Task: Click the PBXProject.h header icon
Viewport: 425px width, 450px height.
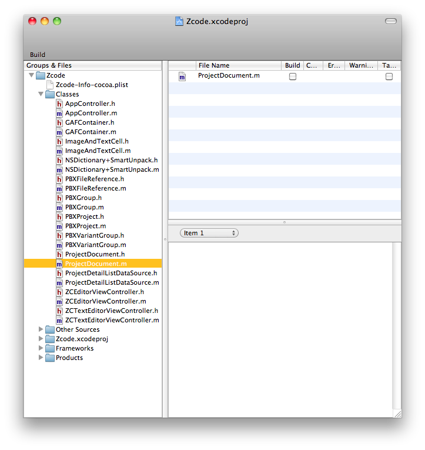Action: tap(59, 216)
